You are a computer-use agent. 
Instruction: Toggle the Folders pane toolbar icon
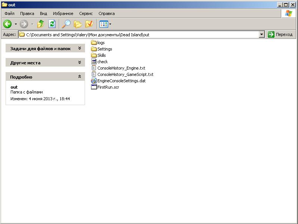coord(78,24)
